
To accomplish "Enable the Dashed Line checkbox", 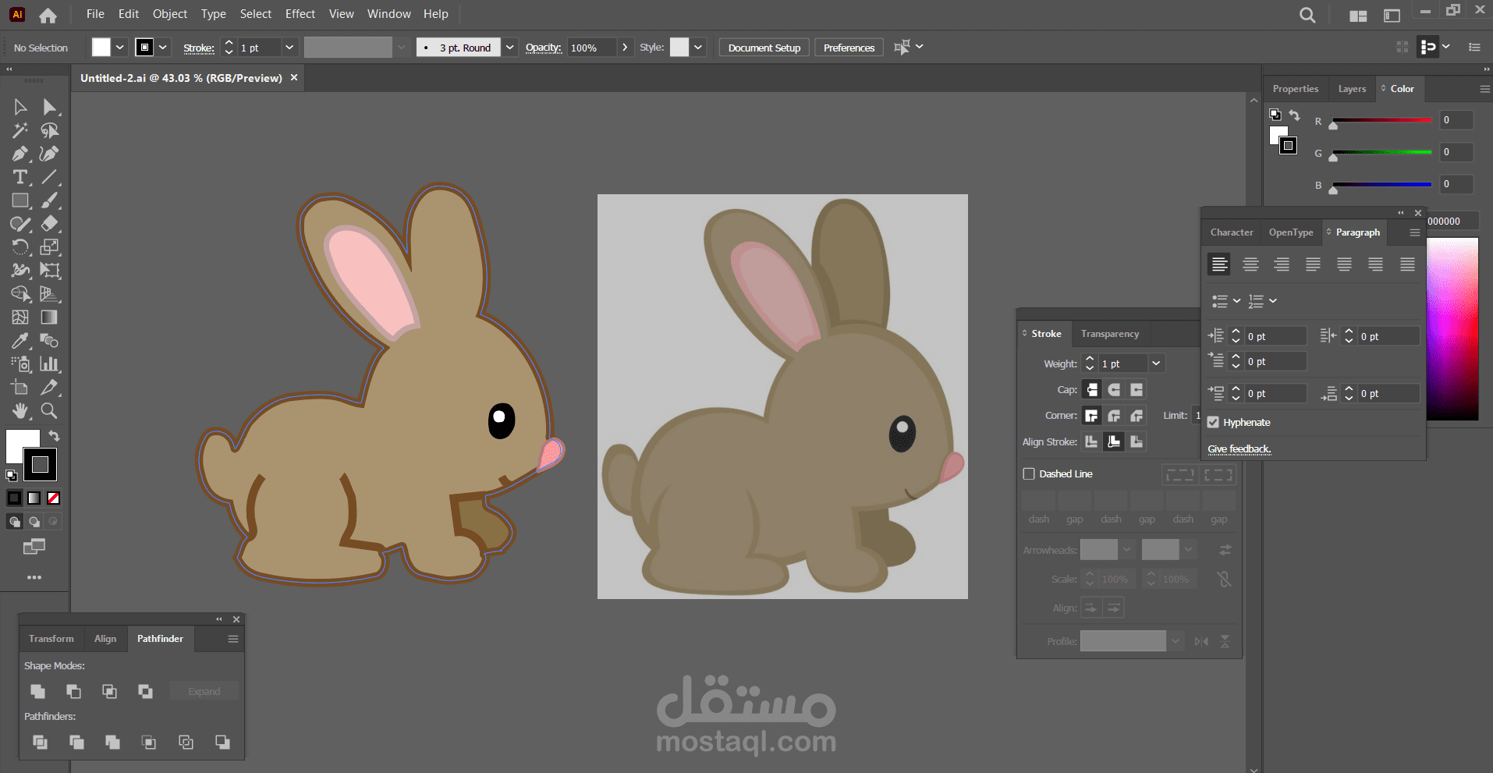I will click(1029, 473).
